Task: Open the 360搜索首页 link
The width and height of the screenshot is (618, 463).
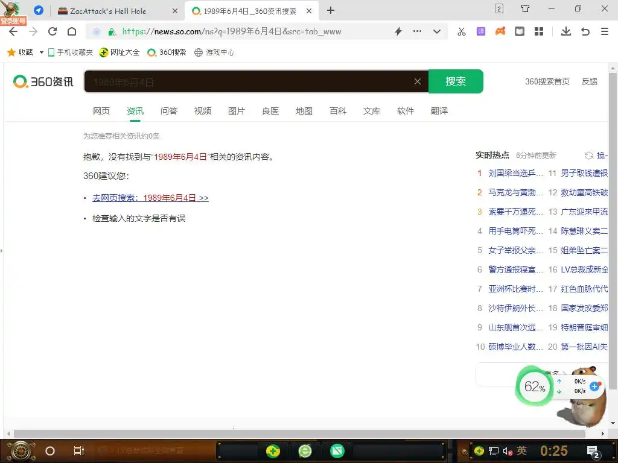Action: [547, 81]
